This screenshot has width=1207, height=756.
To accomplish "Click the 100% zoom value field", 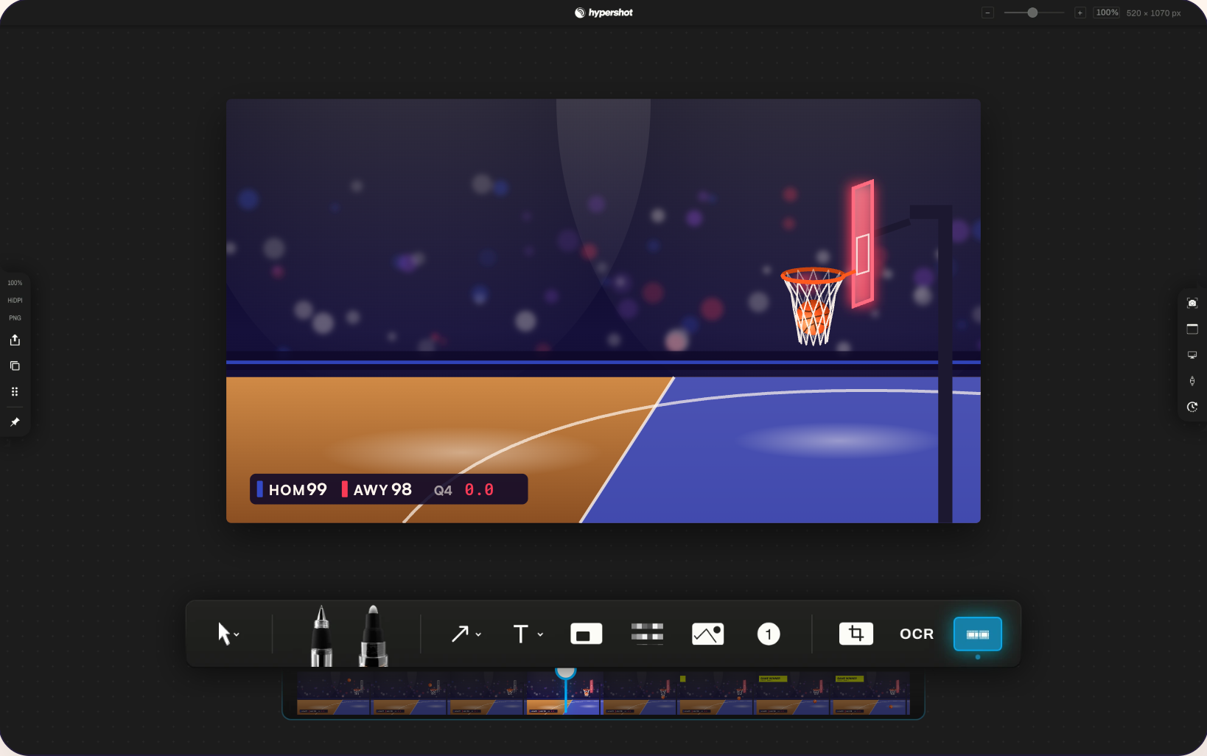I will (x=1107, y=13).
